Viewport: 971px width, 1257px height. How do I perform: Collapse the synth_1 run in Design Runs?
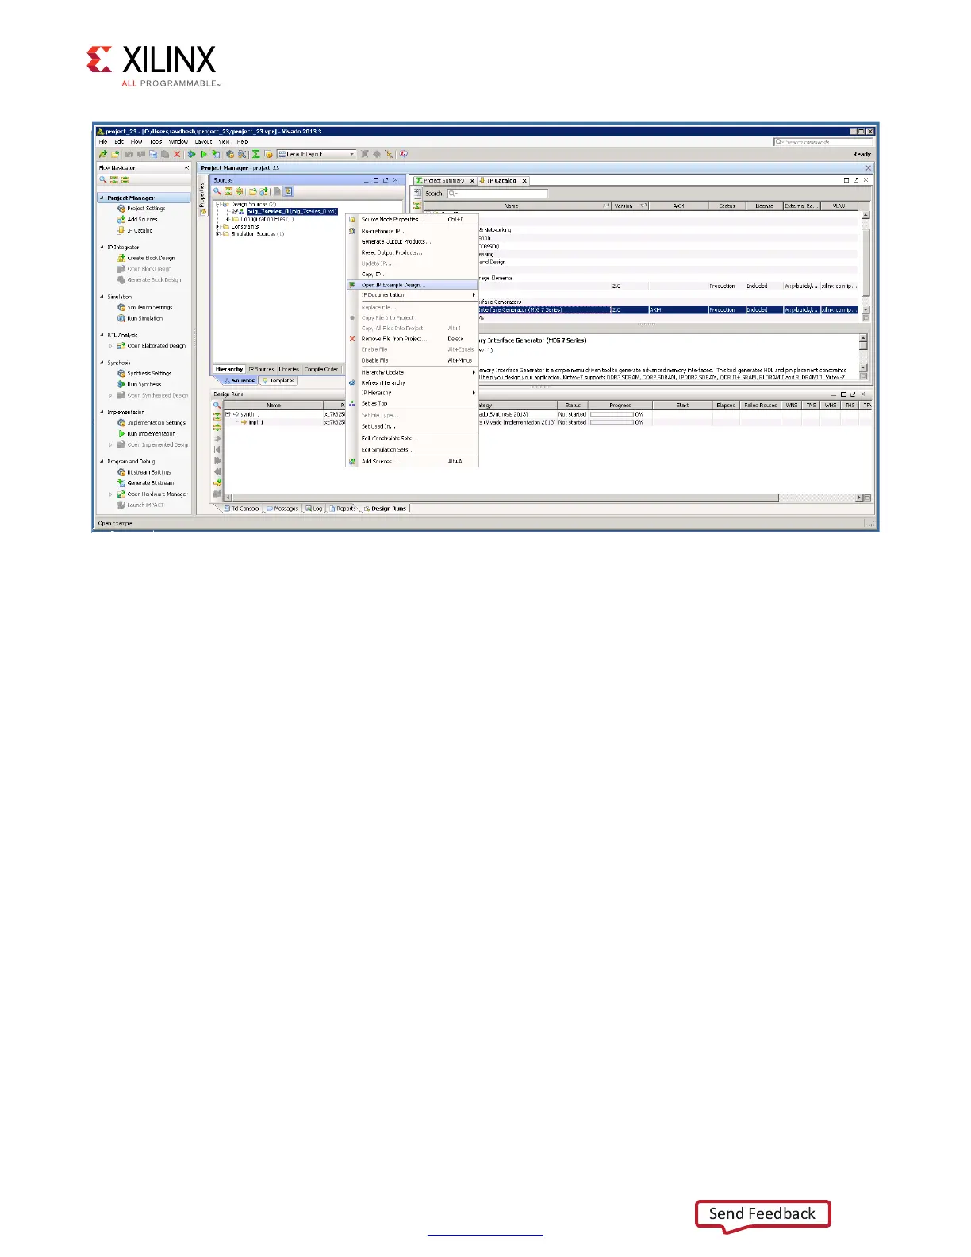click(x=228, y=414)
